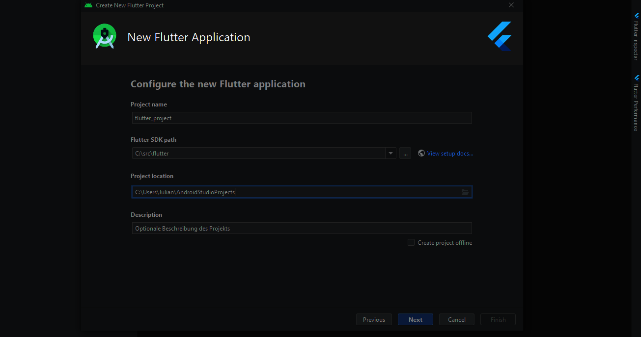Click the Previous button
Viewport: 641px width, 337px height.
pos(374,319)
